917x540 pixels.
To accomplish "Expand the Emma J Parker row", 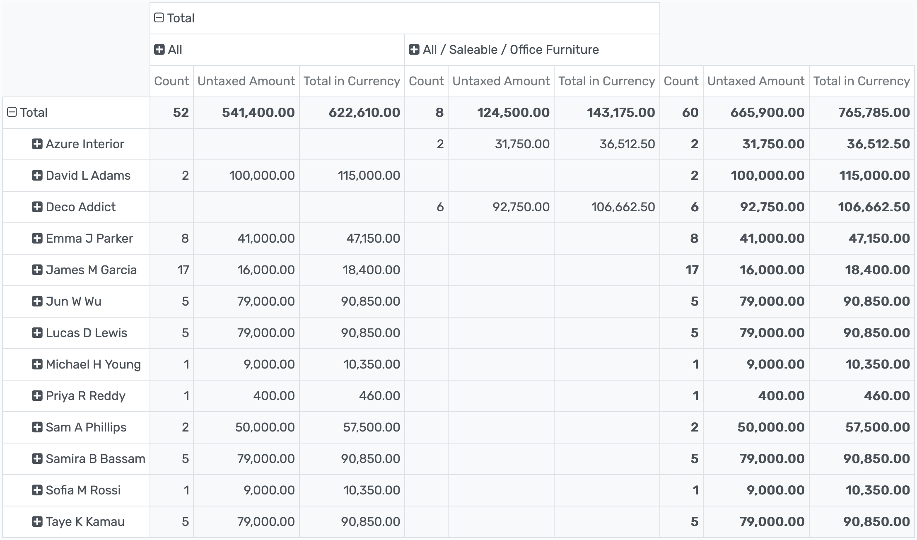I will click(x=37, y=238).
